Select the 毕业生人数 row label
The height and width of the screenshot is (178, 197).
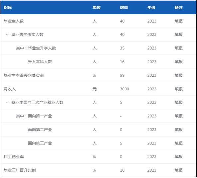14,21
